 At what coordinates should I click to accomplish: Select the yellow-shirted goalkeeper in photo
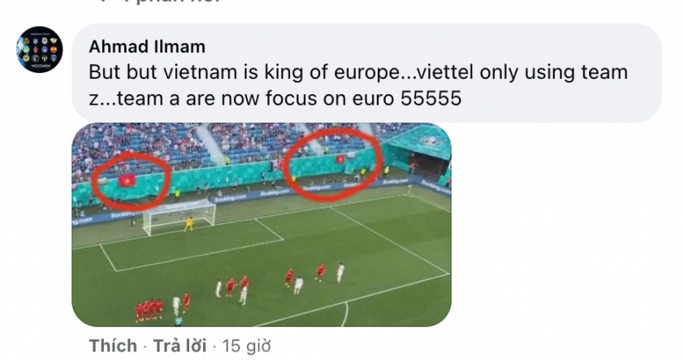pos(189,223)
